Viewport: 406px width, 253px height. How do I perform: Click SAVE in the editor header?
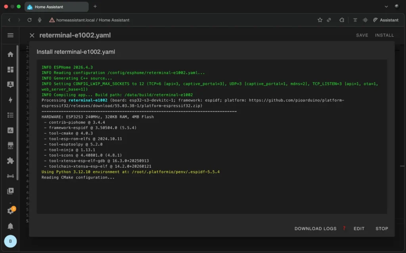(x=362, y=35)
